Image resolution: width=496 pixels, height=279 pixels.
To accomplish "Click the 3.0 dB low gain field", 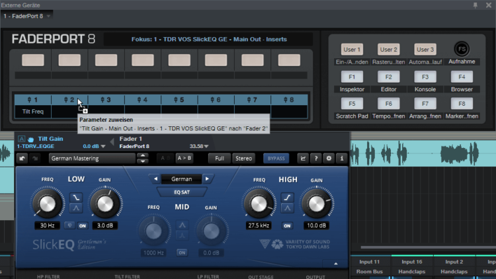I will pyautogui.click(x=104, y=225).
